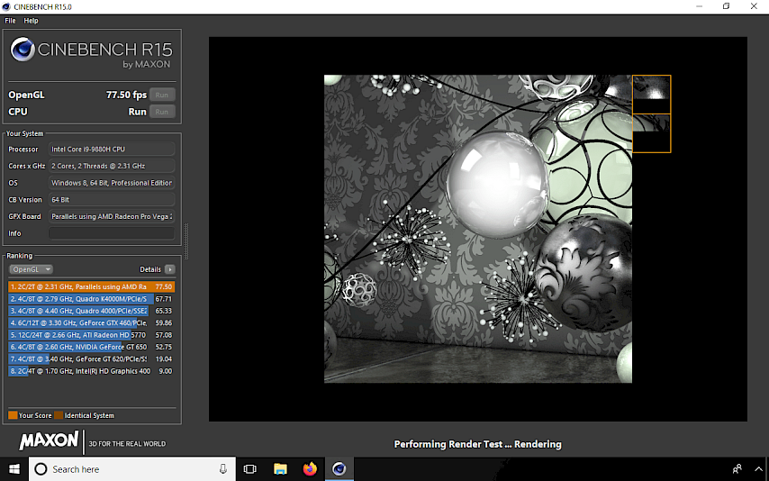Screen dimensions: 769x481
Task: Select the Processor field value
Action: tap(112, 150)
